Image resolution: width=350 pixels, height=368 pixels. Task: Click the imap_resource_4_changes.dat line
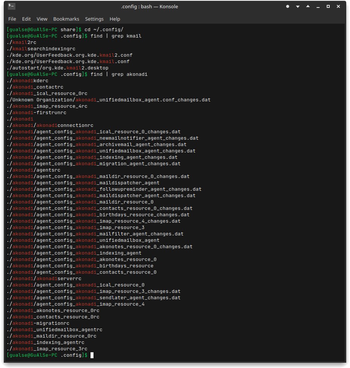tap(94, 221)
